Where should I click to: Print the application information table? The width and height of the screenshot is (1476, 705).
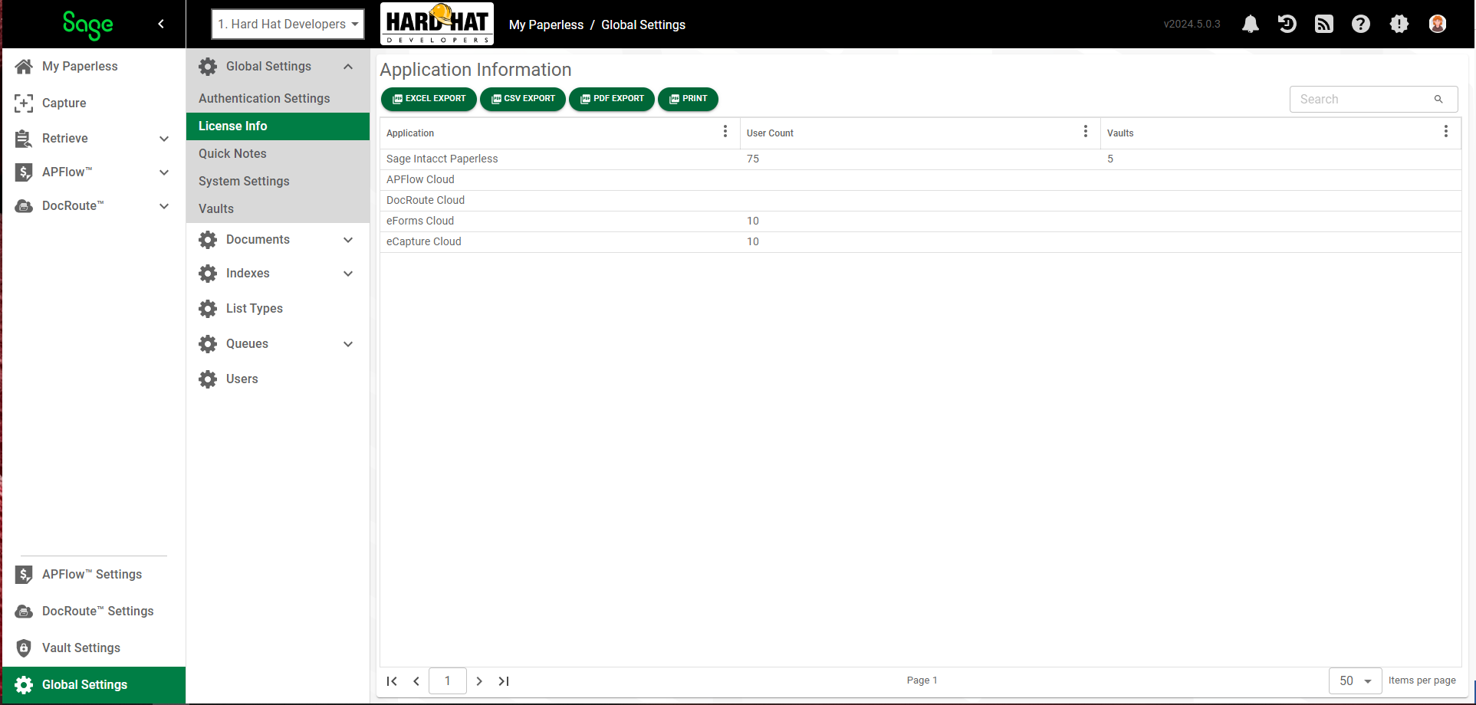(688, 99)
